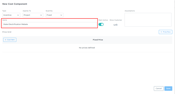Add a new Cost Item
The image size is (175, 94).
[10, 40]
